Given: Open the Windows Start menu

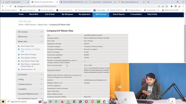Looking at the screenshot, I should [3, 101].
